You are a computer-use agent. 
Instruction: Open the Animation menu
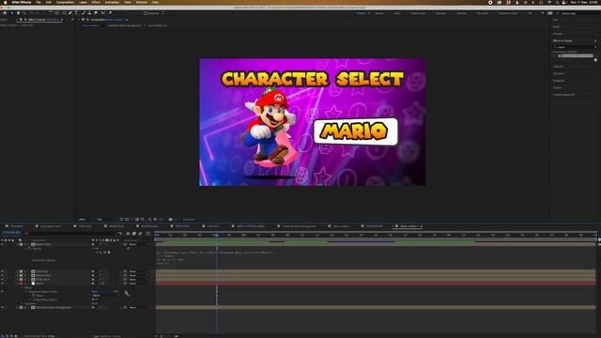112,2
